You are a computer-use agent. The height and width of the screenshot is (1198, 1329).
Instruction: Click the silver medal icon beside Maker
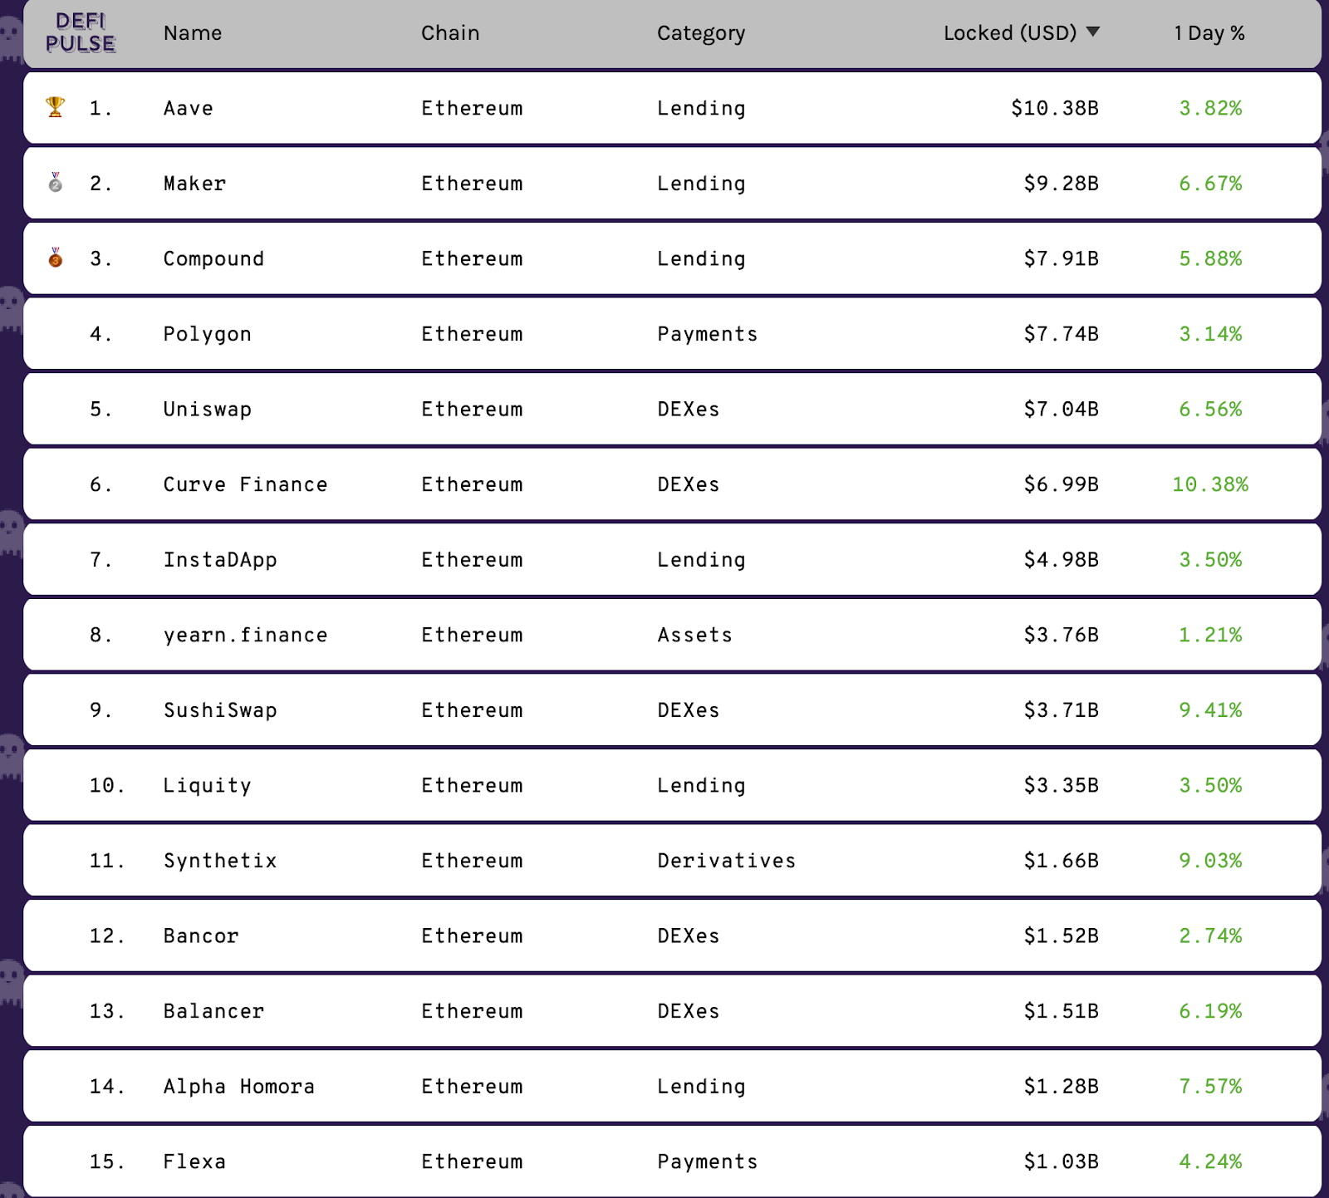pyautogui.click(x=56, y=182)
